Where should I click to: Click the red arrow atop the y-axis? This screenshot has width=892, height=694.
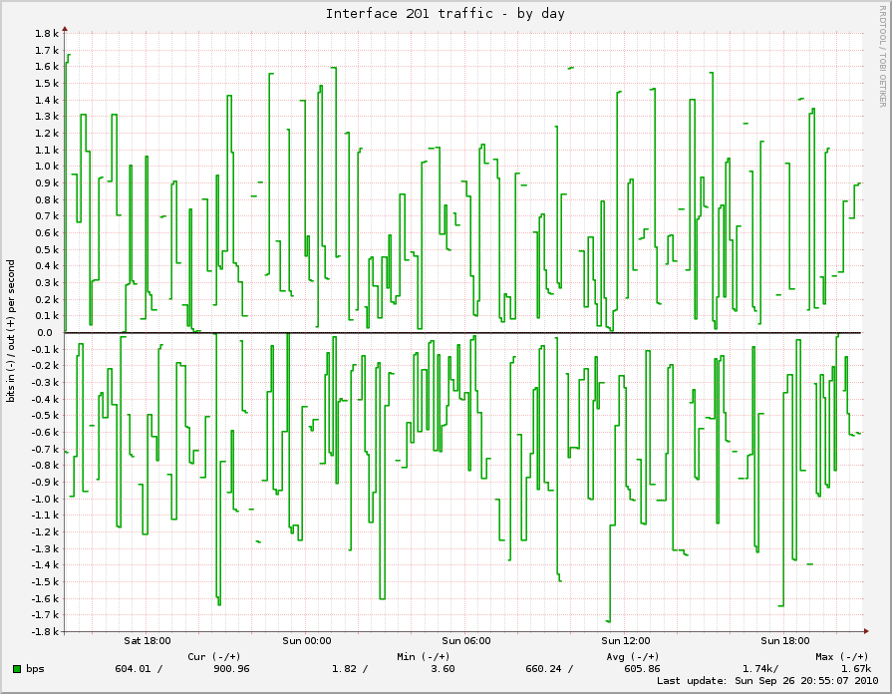click(x=65, y=28)
